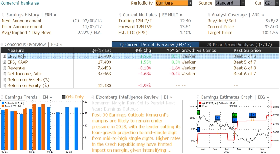Screen dimensions: 280x154
Task: Open Current Multiples EE MULT link
Action: click(153, 15)
